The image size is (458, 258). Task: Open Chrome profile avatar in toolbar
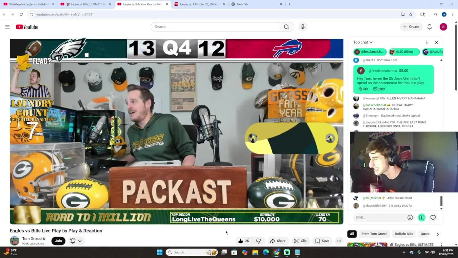tap(444, 14)
